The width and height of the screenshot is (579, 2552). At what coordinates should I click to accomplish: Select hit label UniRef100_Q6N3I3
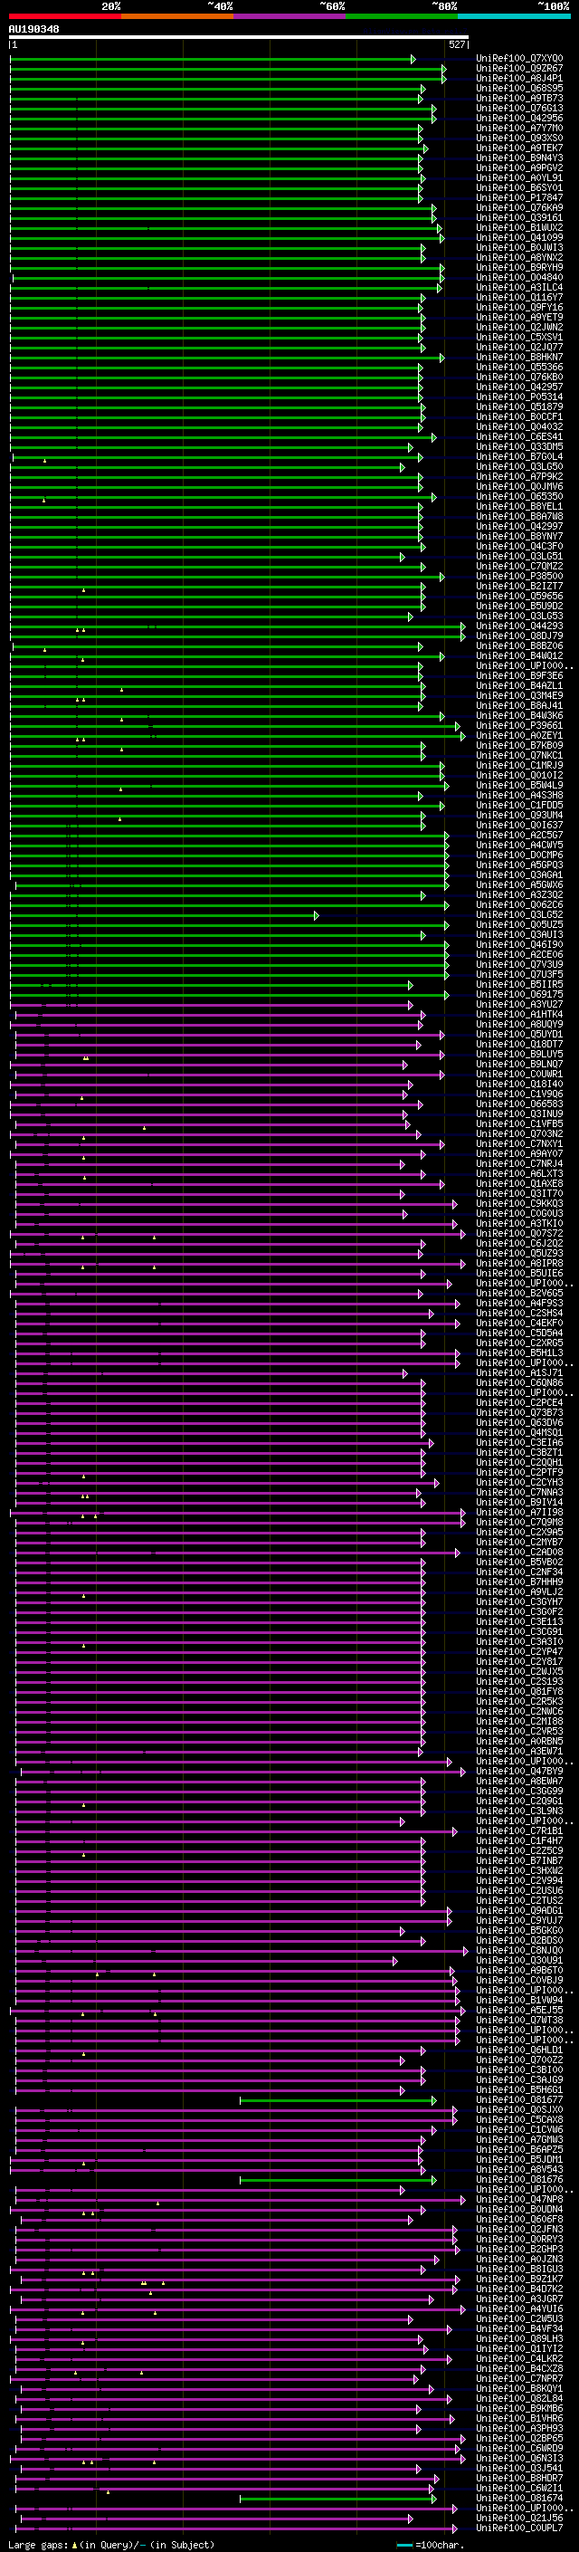(519, 2458)
